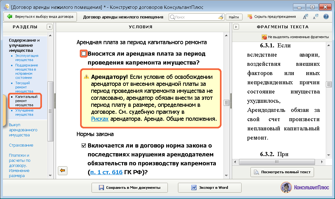The width and height of the screenshot is (335, 199).
Task: Click the conditions panel scrollbar thumb
Action: pyautogui.click(x=226, y=103)
